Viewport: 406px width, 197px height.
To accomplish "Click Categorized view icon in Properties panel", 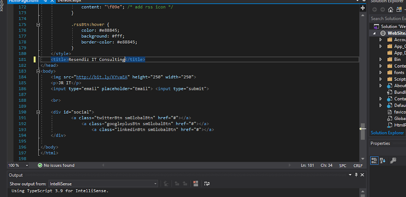I will tap(374, 161).
